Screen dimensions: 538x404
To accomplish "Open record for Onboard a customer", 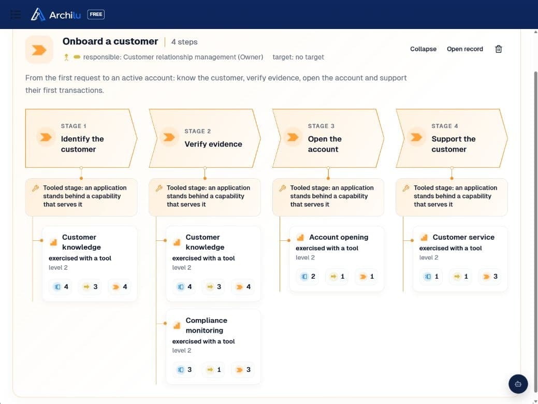I will pos(464,49).
